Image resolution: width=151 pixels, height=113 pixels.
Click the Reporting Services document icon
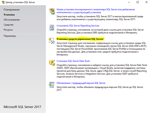click(52, 27)
